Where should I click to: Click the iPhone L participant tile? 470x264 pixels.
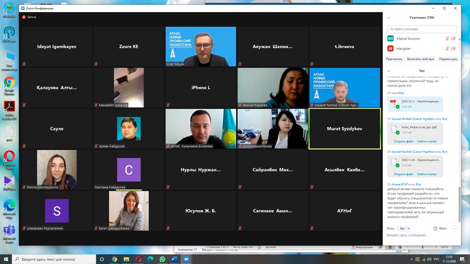201,88
